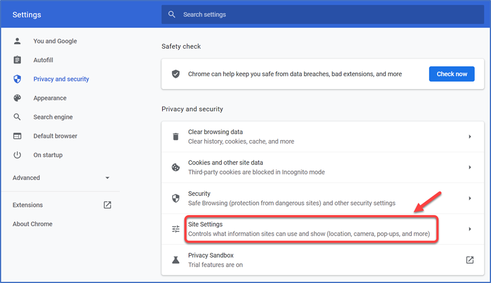Viewport: 491px width, 283px height.
Task: Click the Check now button
Action: [x=452, y=74]
